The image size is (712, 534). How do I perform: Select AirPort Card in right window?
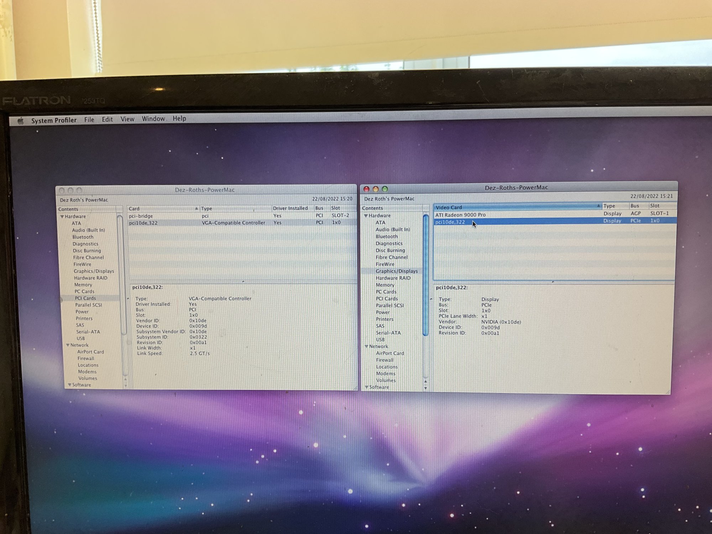390,354
